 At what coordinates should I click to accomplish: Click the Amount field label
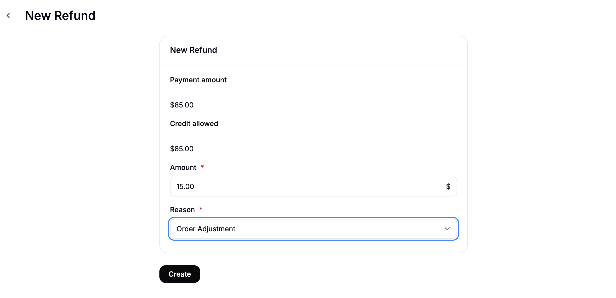tap(183, 167)
